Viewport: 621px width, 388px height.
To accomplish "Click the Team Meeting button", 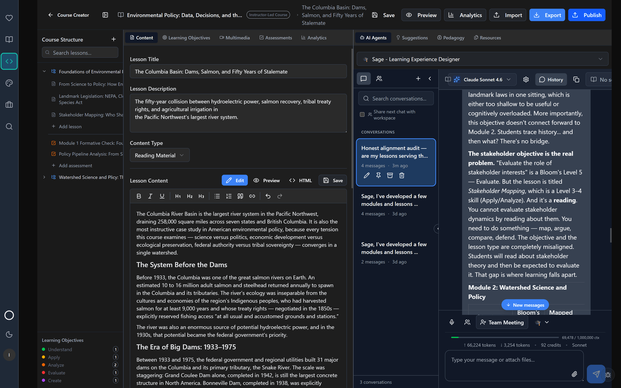I will pos(502,322).
